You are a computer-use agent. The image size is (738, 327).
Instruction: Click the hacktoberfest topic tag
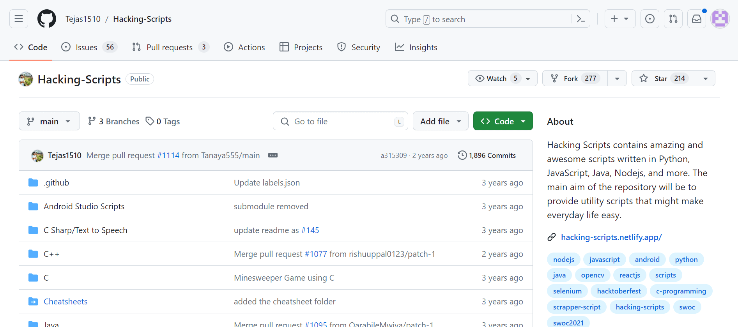tap(619, 291)
